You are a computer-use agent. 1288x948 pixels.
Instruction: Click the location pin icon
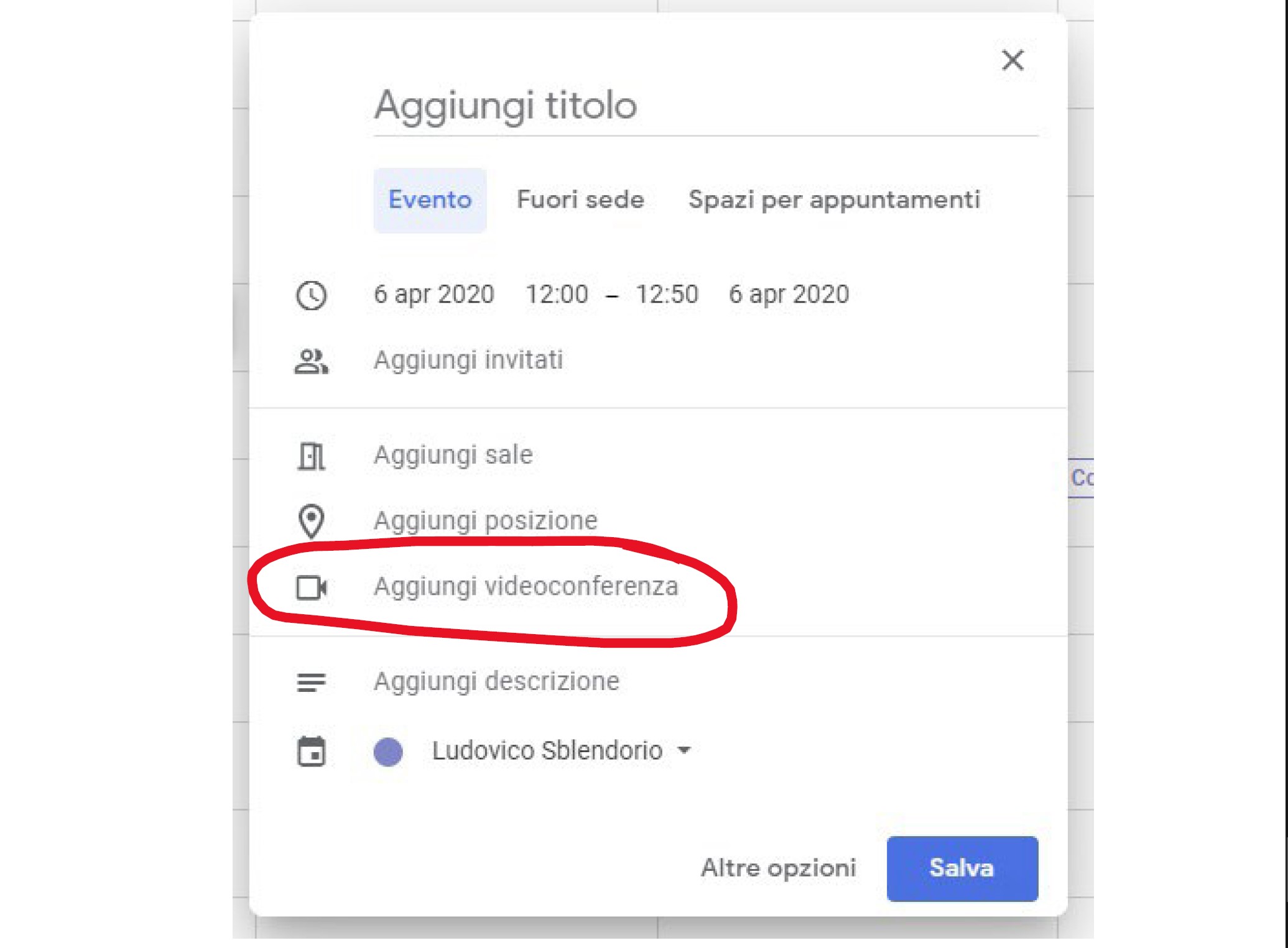tap(311, 521)
